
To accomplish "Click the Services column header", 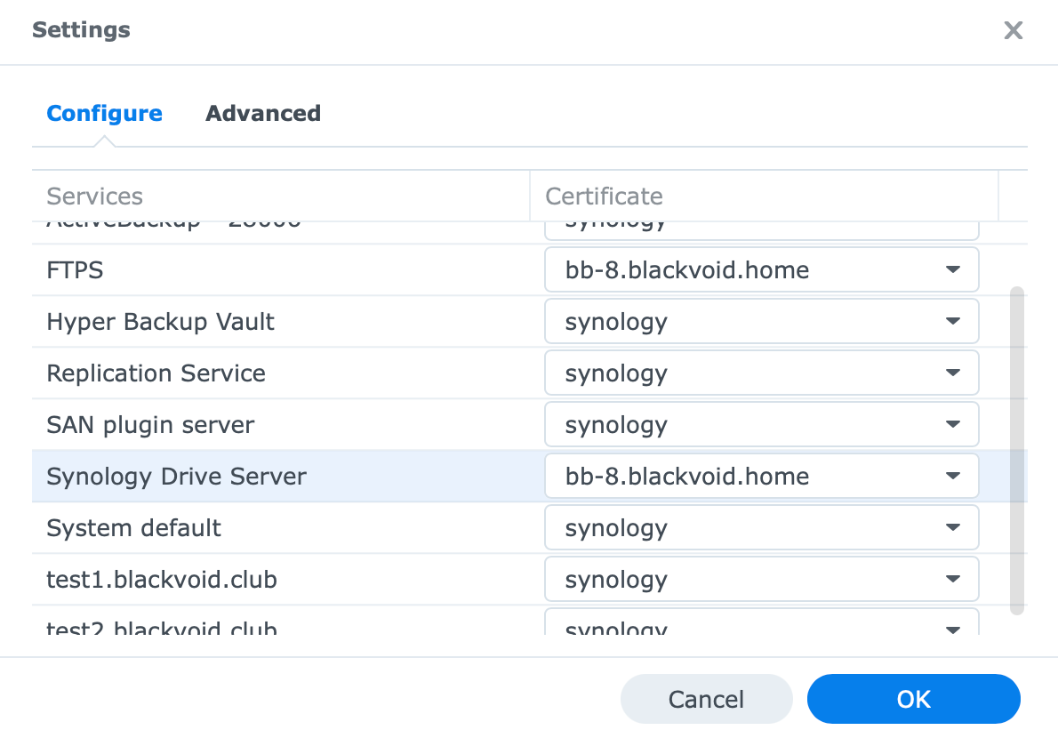I will point(281,197).
